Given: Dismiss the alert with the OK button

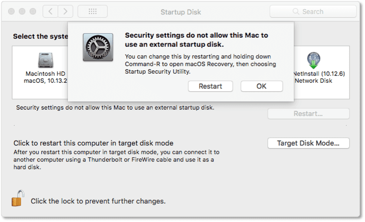Looking at the screenshot, I should click(262, 86).
